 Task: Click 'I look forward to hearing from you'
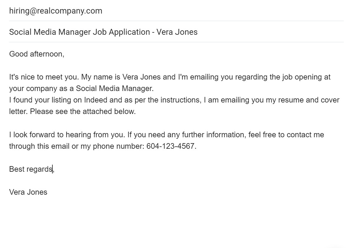67,135
